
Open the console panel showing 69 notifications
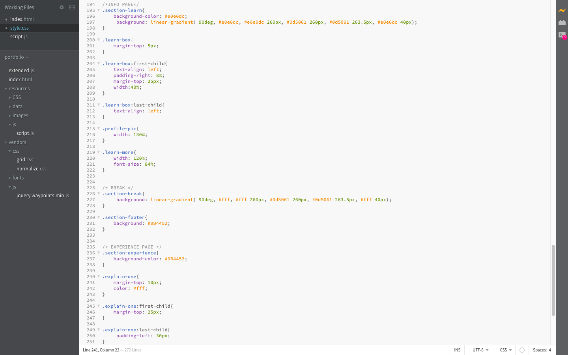(x=562, y=35)
